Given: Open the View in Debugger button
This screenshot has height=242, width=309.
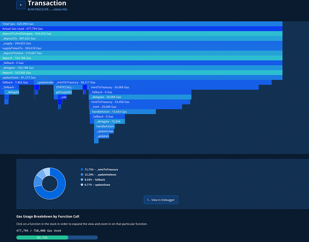Looking at the screenshot, I should 161,200.
